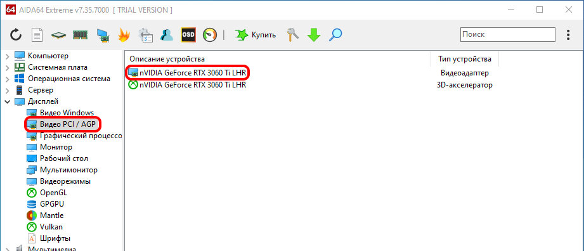Open Vulkan page
Screen dimensions: 584x251
coord(51,227)
